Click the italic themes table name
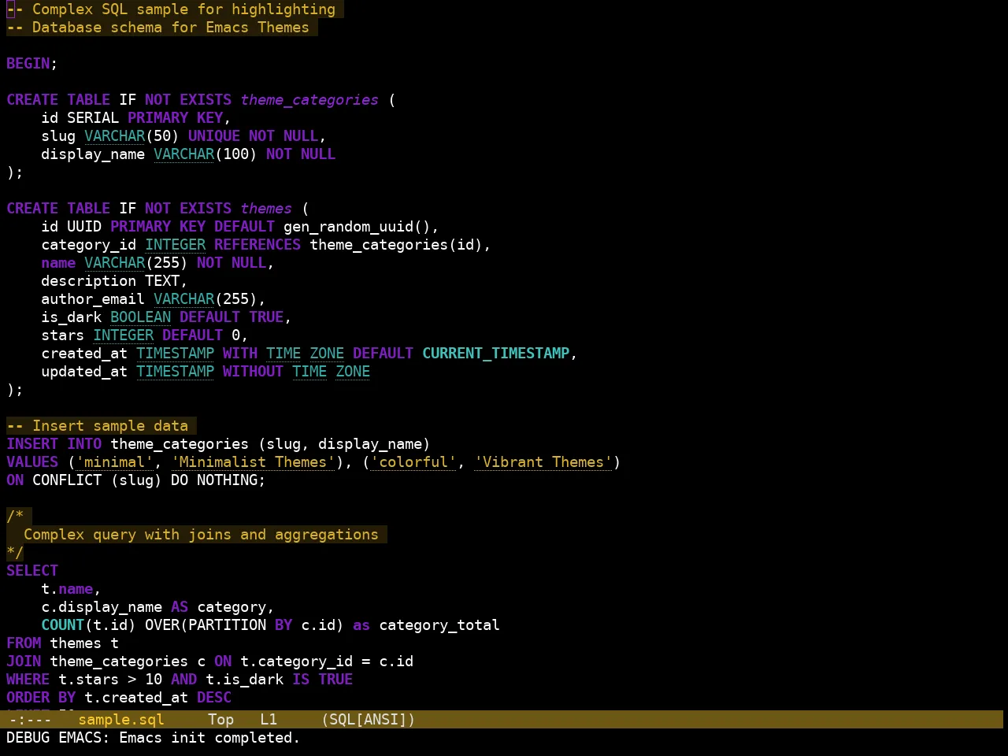The image size is (1008, 756). [x=266, y=208]
